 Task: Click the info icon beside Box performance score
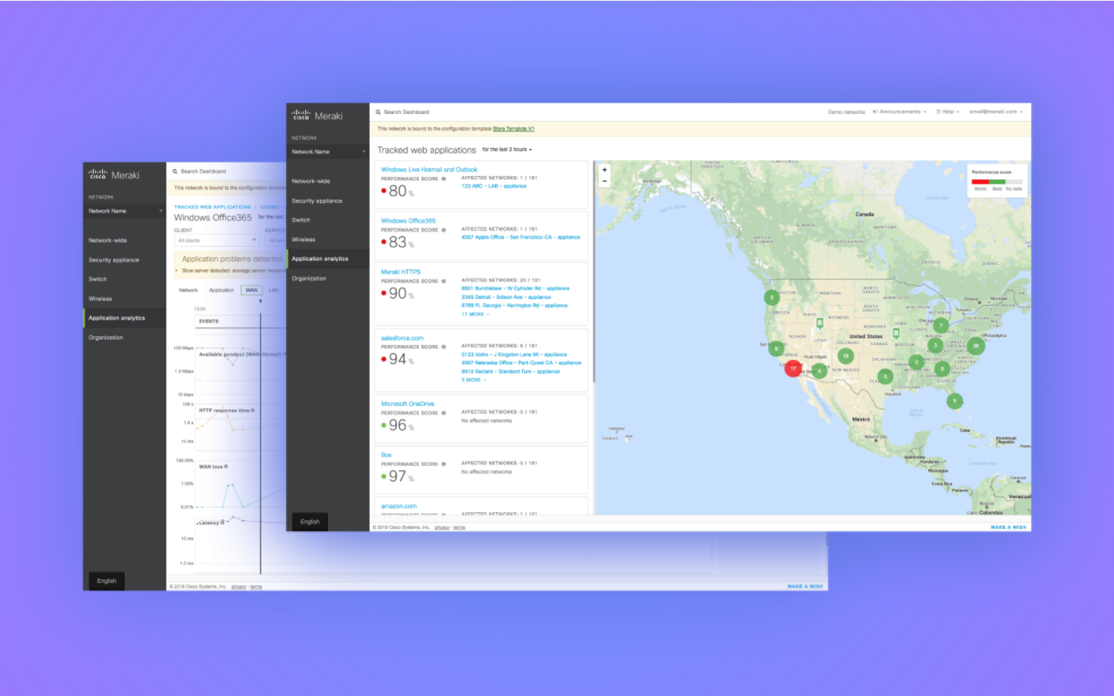pos(443,463)
